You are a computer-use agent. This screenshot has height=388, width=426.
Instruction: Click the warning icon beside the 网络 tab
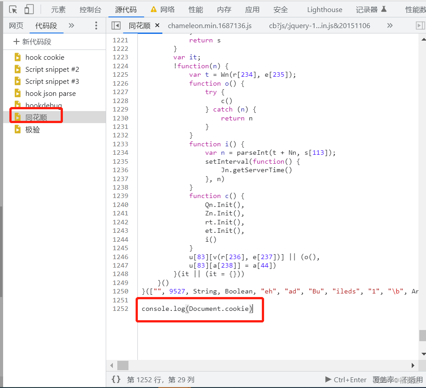point(152,9)
